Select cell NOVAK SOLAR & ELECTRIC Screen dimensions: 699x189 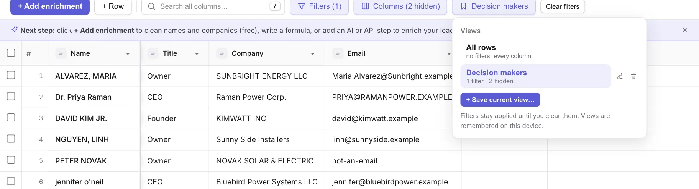click(267, 161)
